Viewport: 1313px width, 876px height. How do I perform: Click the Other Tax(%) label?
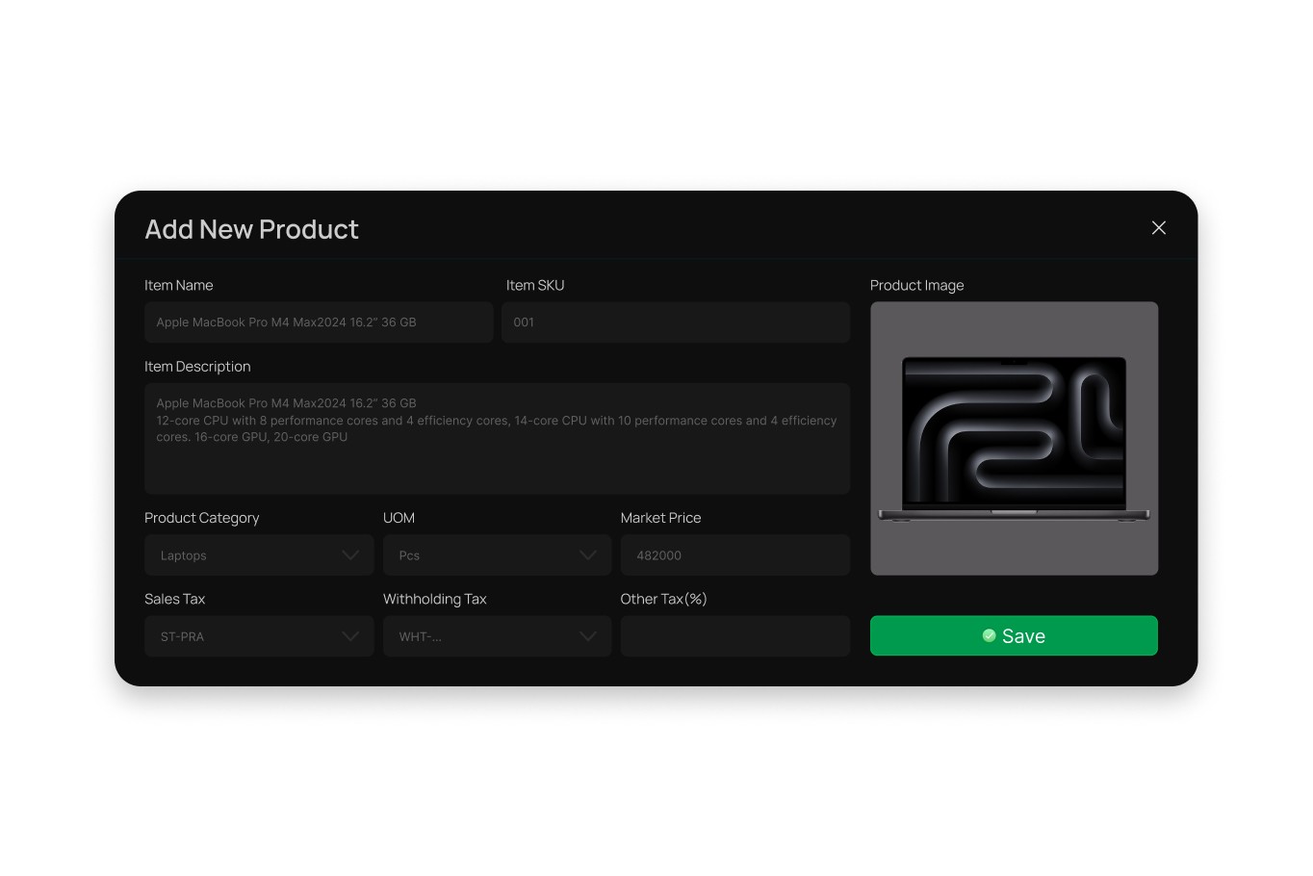(663, 599)
